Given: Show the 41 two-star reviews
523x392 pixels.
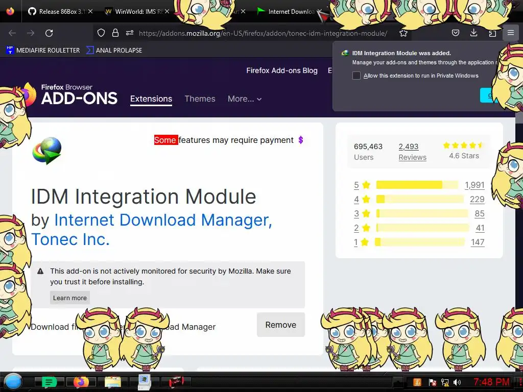Looking at the screenshot, I should (480, 228).
